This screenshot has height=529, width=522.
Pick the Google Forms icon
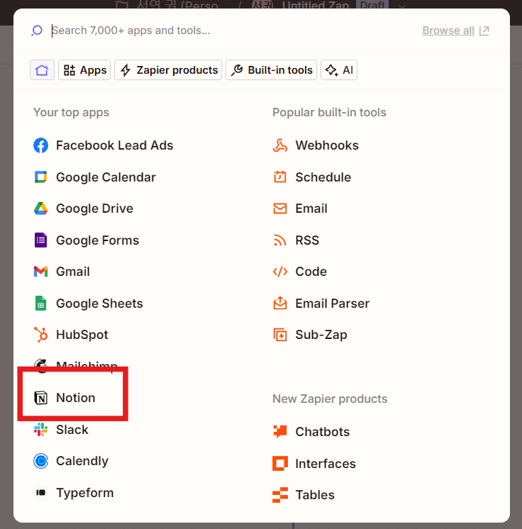(x=41, y=240)
